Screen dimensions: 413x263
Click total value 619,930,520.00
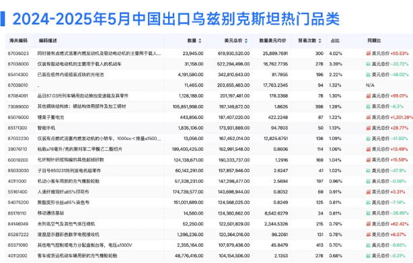[x=233, y=53]
